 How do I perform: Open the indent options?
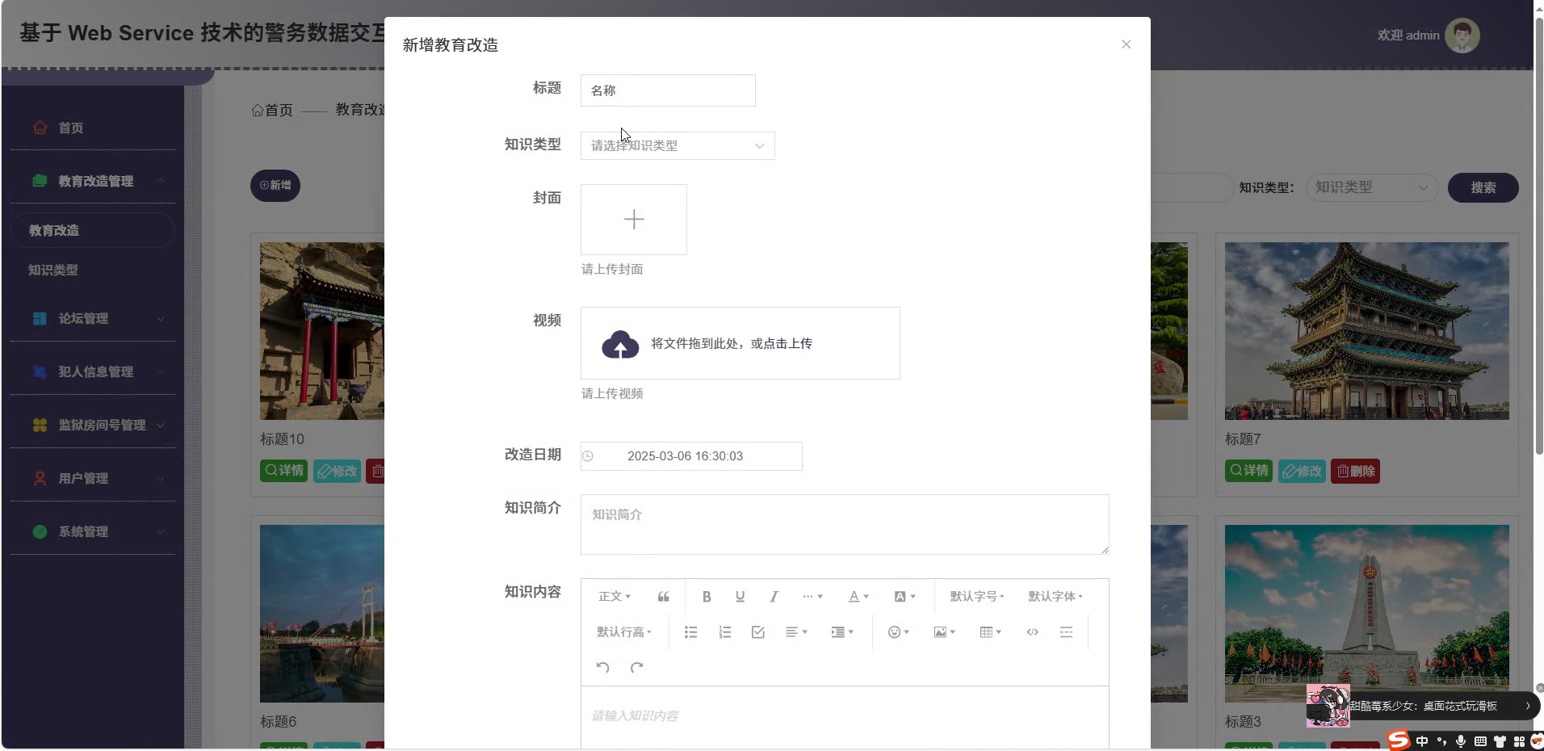point(842,632)
